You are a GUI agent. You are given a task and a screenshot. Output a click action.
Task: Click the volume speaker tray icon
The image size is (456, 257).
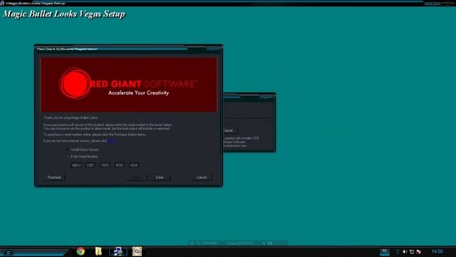pos(405,251)
